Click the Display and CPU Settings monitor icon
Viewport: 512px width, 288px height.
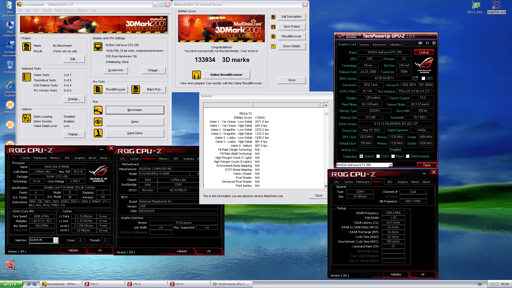[x=98, y=47]
